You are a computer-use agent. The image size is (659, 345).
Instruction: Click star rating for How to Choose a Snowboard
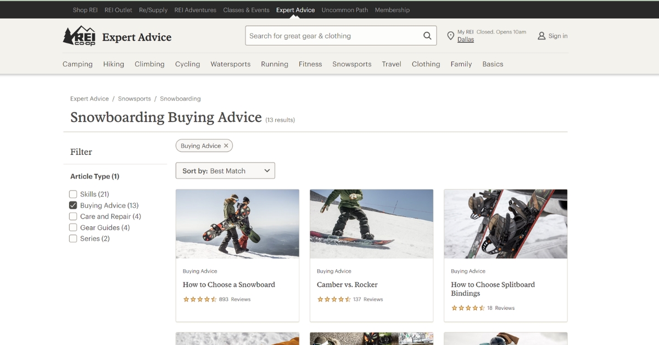[200, 299]
